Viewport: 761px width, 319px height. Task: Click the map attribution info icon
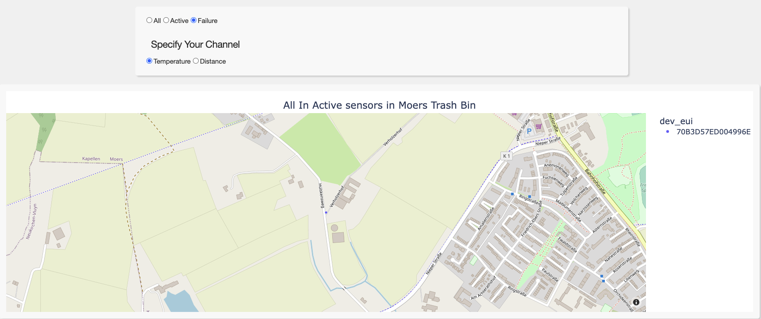pos(636,302)
